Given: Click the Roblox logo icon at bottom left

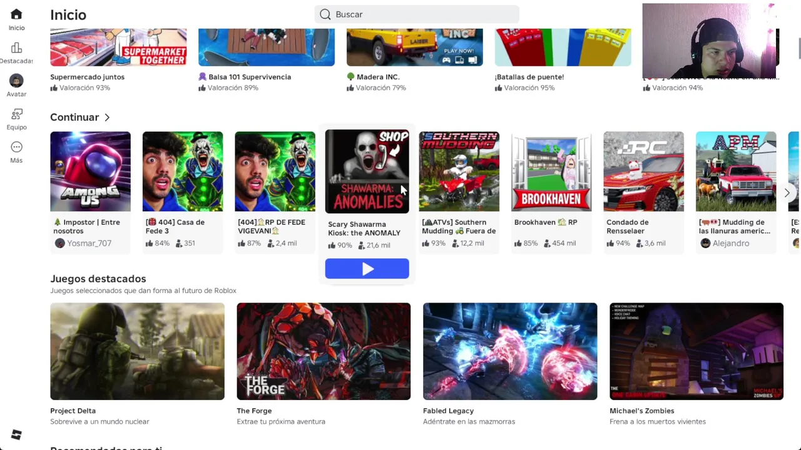Looking at the screenshot, I should point(16,435).
